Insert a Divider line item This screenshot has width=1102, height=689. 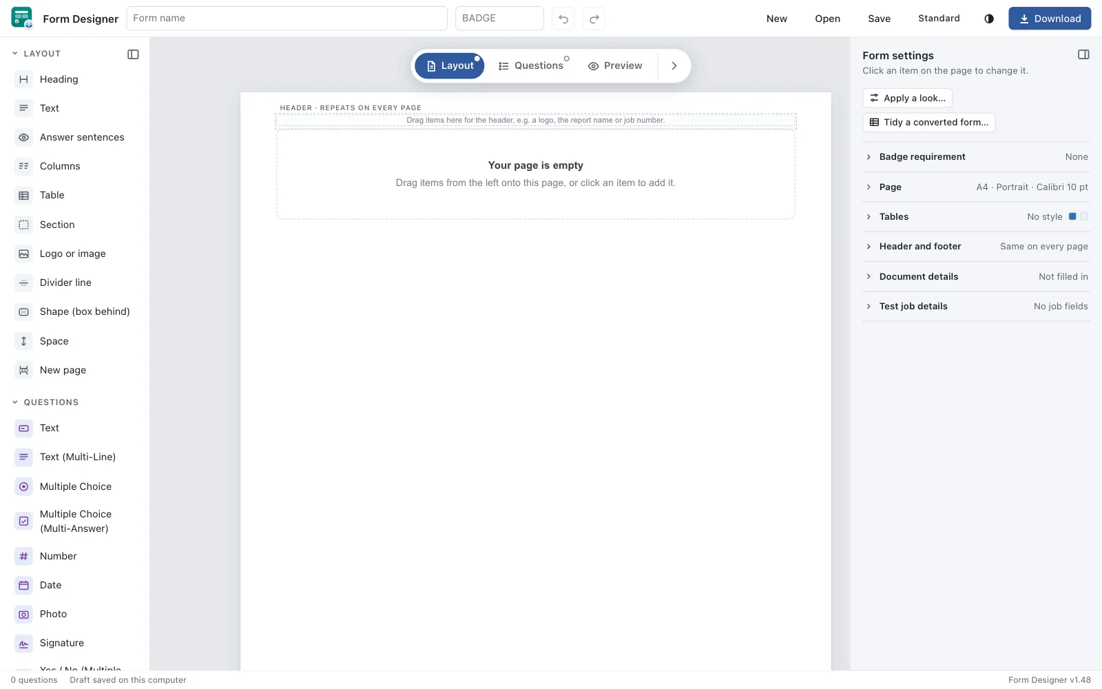point(74,282)
